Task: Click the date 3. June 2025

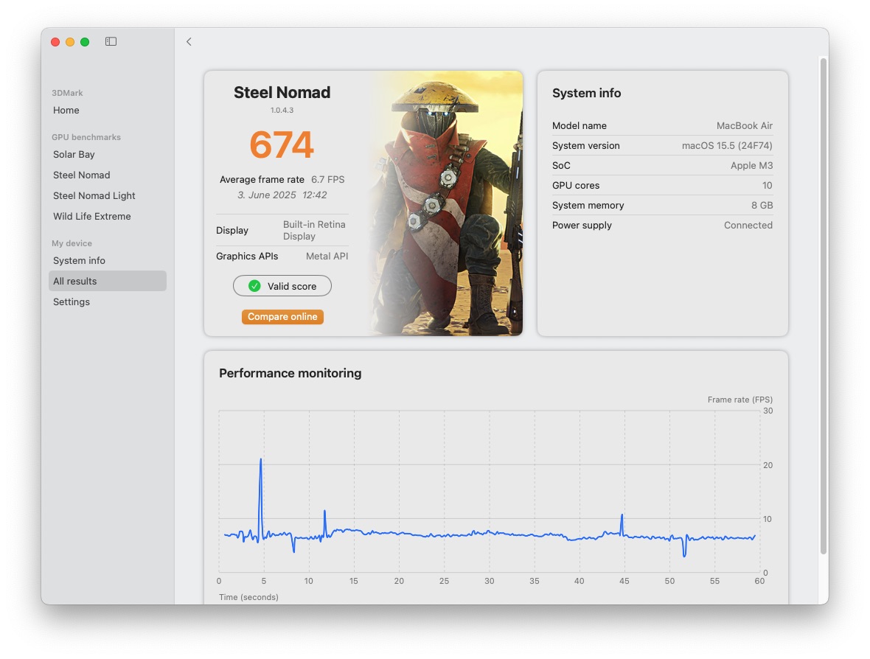Action: pyautogui.click(x=267, y=195)
